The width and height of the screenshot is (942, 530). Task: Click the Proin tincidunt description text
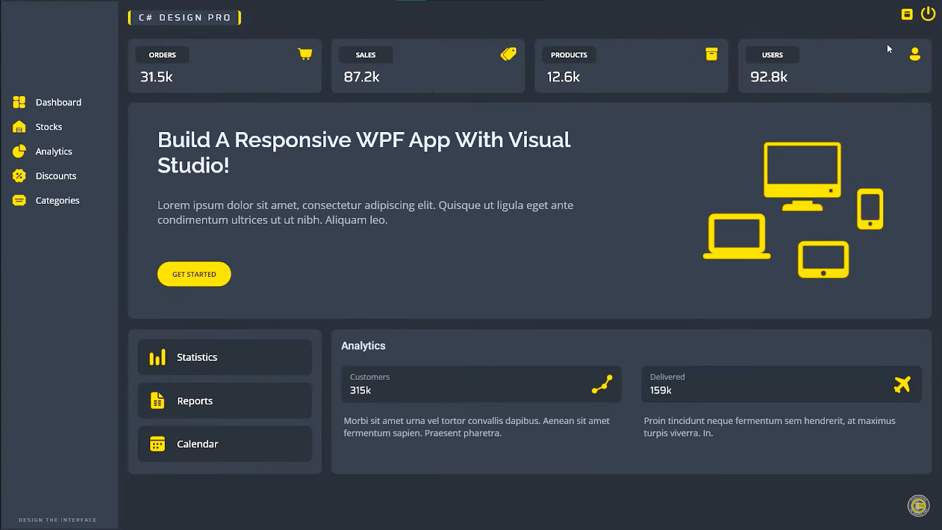[x=769, y=427]
